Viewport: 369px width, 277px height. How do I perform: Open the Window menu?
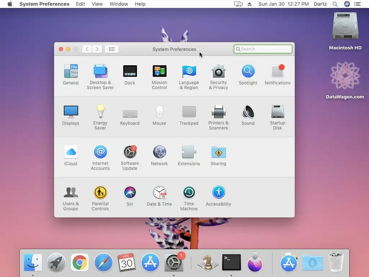[119, 4]
